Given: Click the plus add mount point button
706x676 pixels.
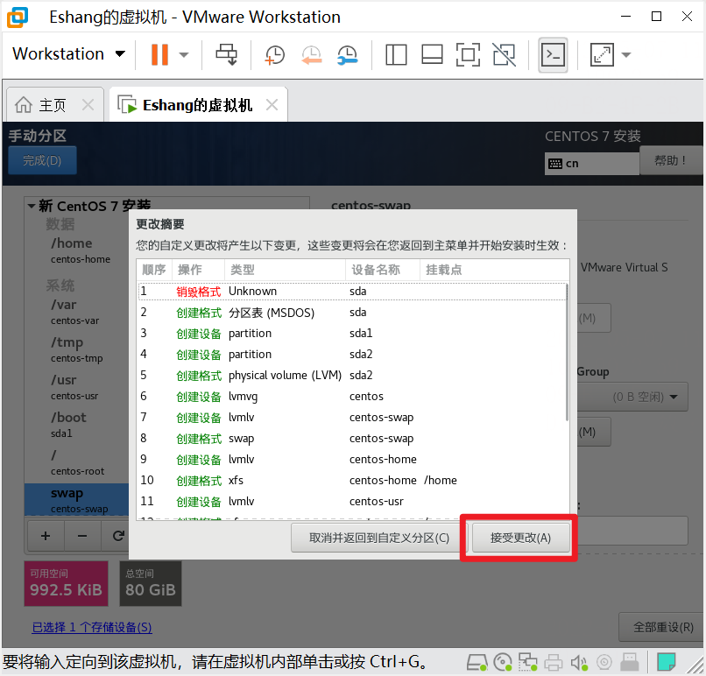Looking at the screenshot, I should click(46, 536).
